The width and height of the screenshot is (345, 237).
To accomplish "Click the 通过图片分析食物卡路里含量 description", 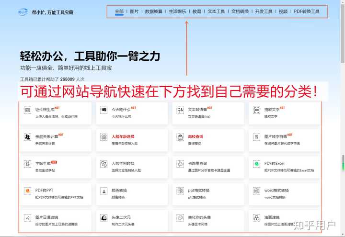I will point(209,170).
